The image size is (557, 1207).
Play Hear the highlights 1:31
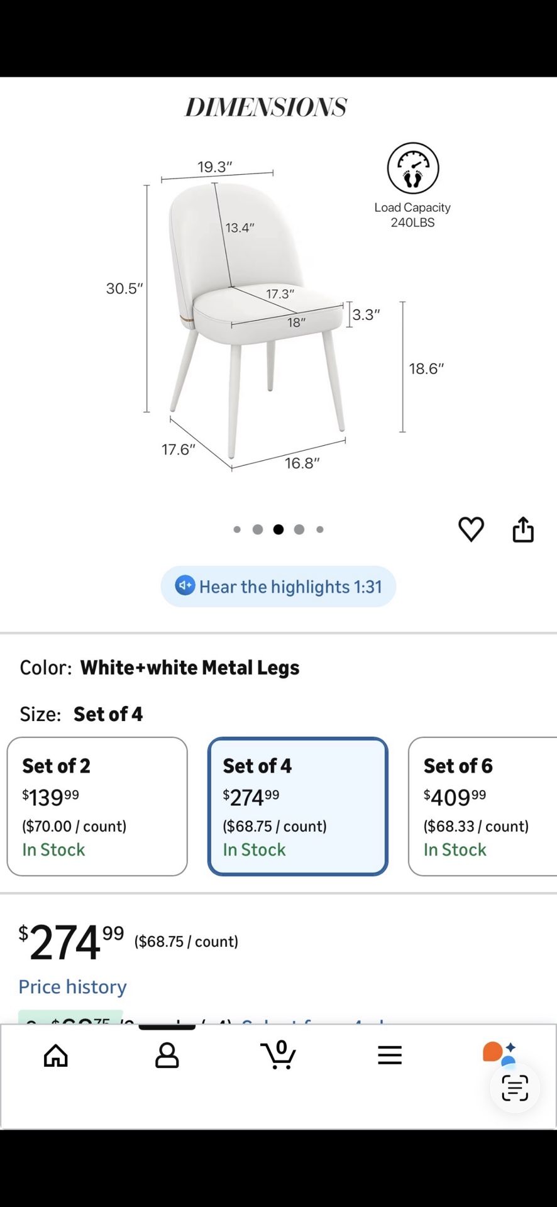point(278,586)
